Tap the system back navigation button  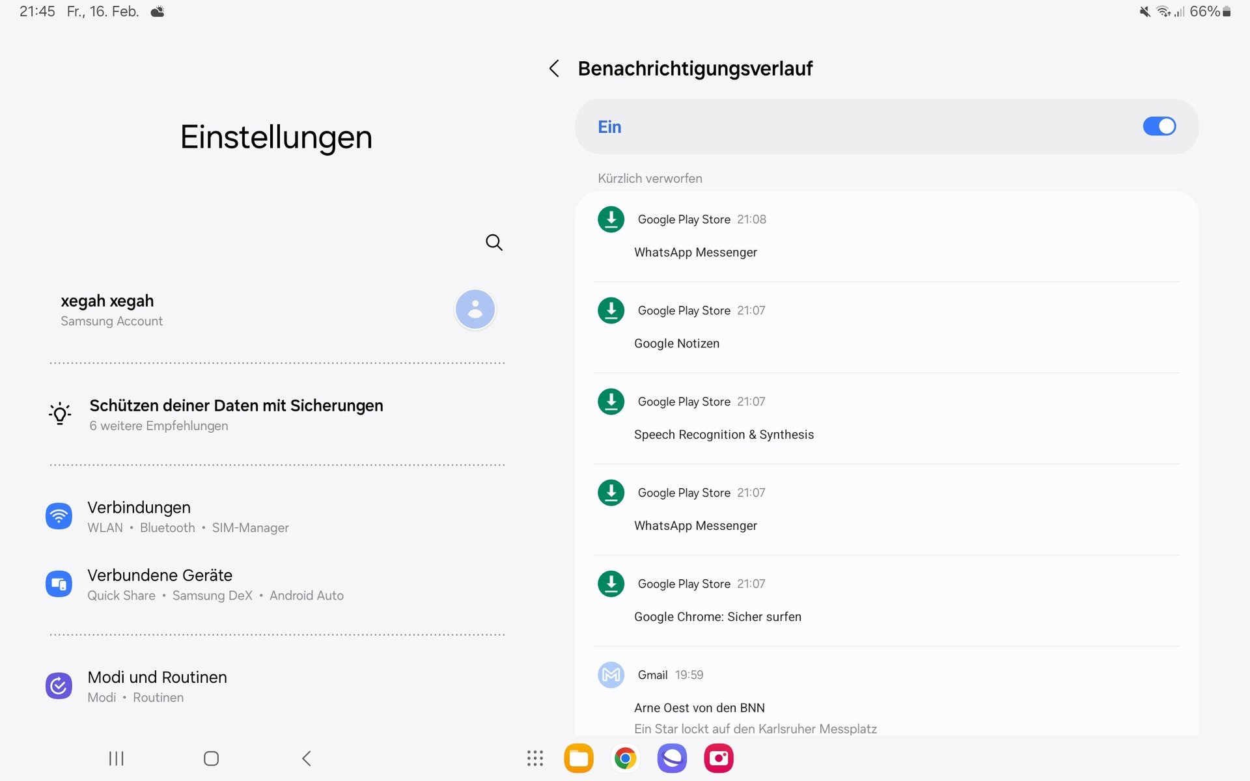307,758
